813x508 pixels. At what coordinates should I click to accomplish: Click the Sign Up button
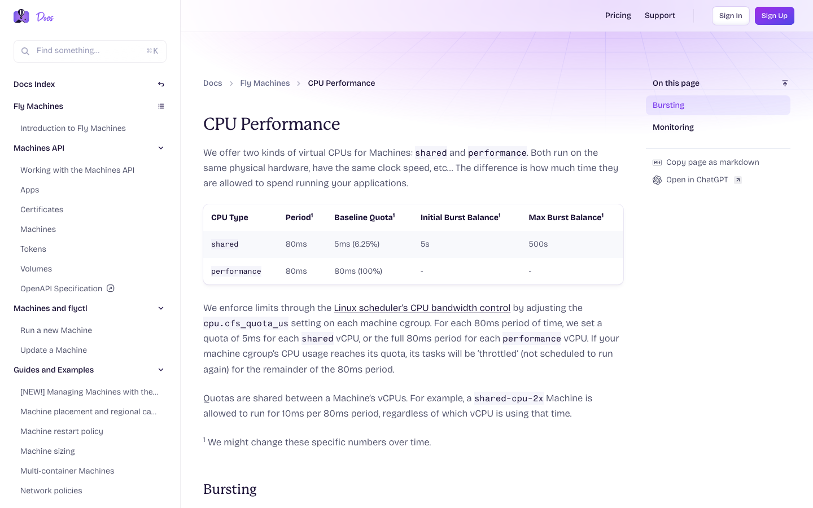click(x=775, y=16)
